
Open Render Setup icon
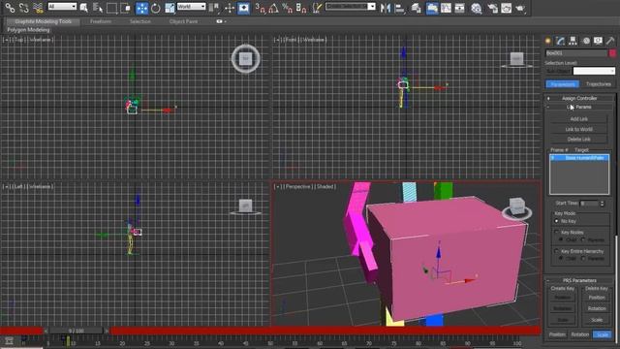492,8
